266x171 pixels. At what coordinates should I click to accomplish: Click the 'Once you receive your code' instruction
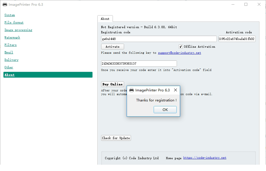tap(156, 70)
